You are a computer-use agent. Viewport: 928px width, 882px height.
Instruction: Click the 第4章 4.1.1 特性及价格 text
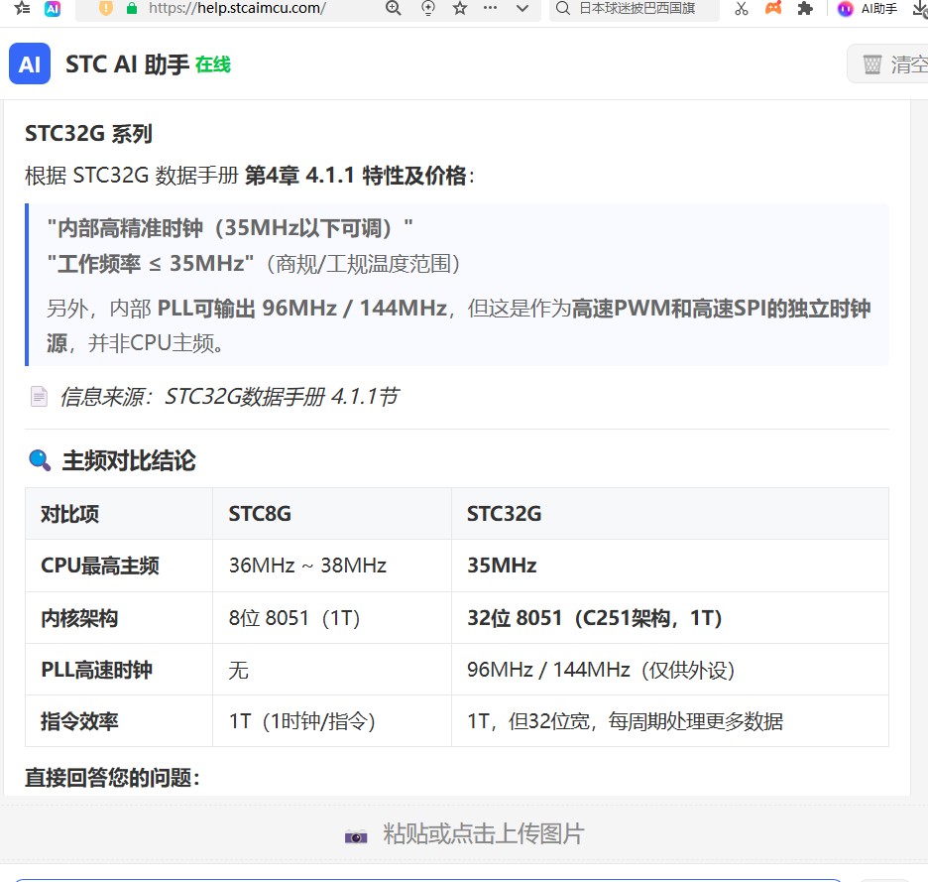point(356,176)
